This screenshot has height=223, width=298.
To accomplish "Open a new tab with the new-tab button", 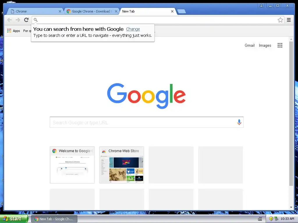I will tap(182, 12).
